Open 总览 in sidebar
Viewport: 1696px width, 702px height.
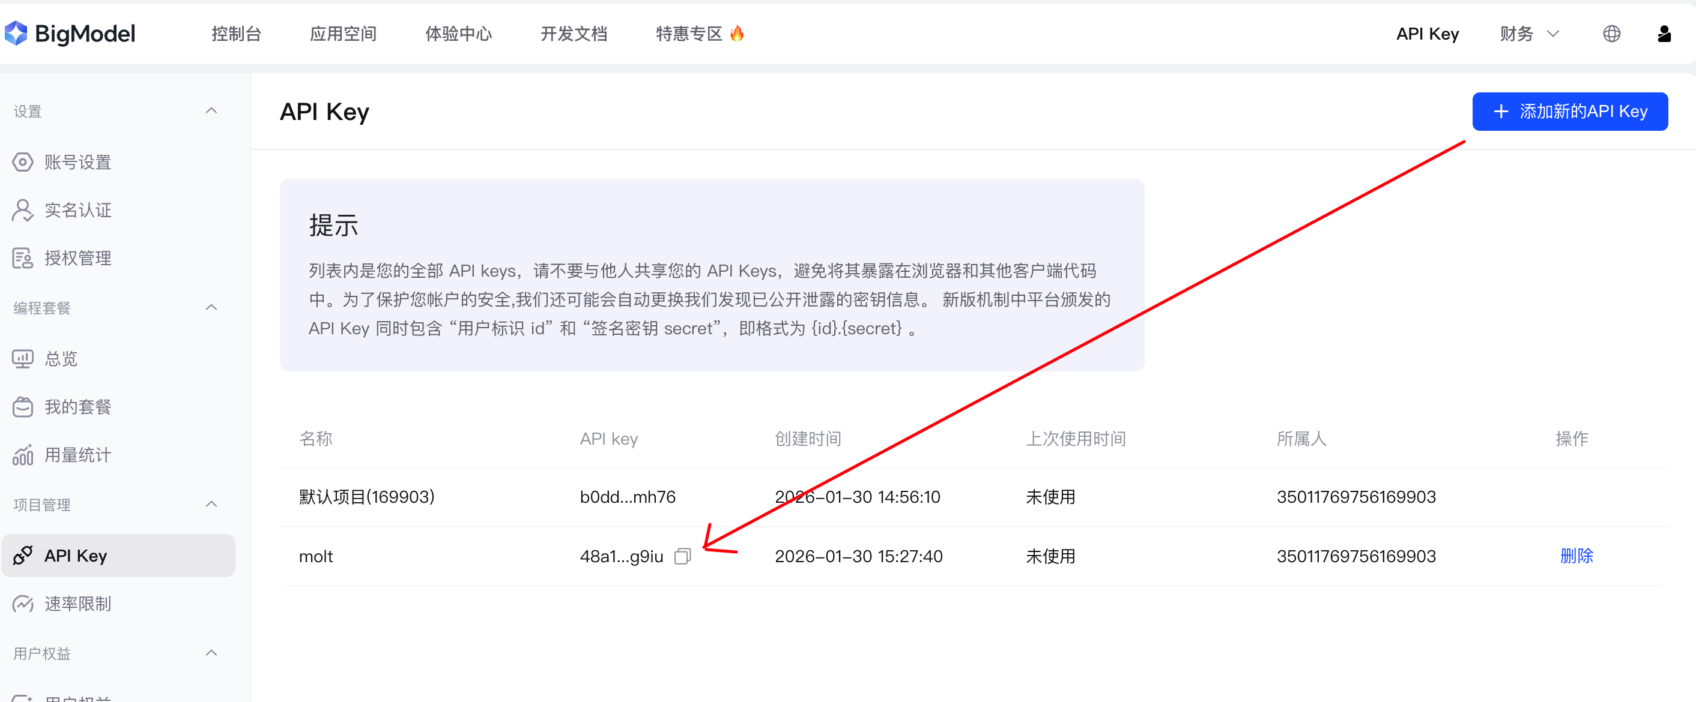pyautogui.click(x=61, y=359)
